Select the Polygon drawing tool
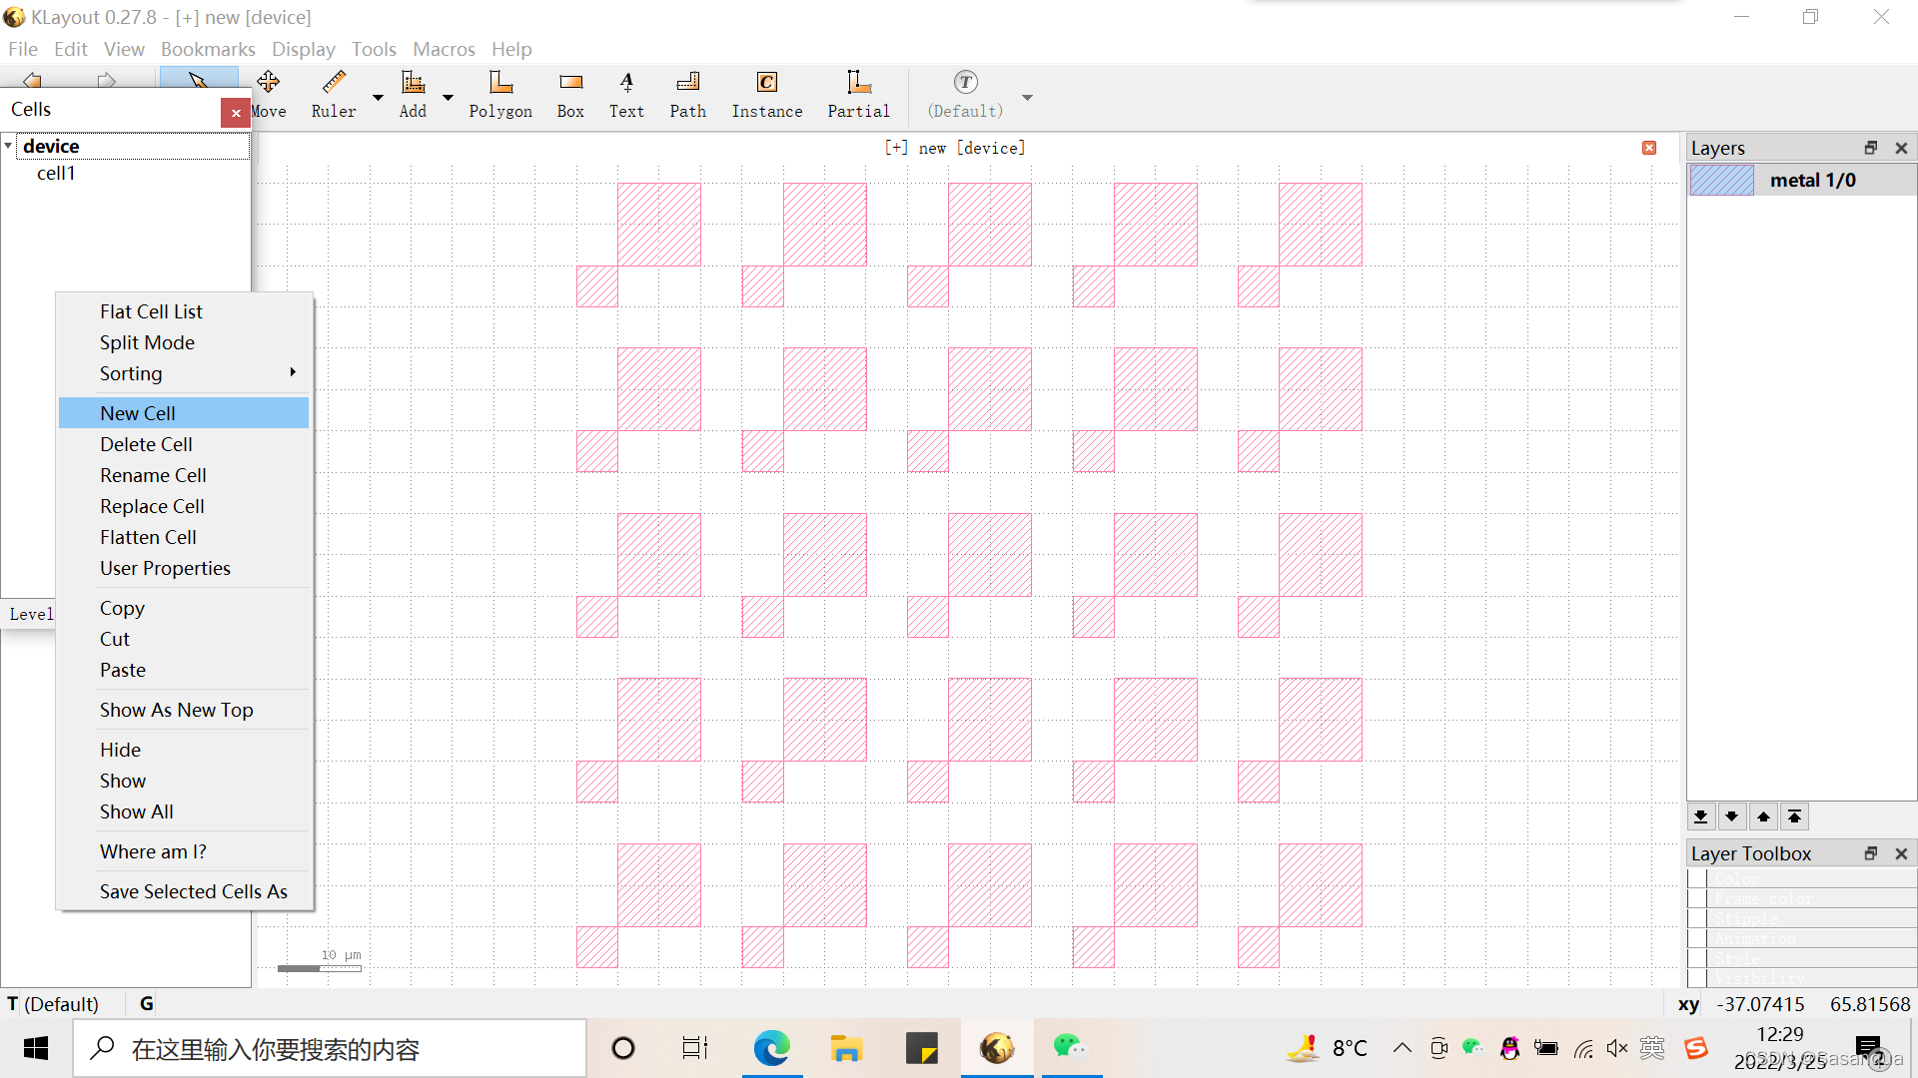 (500, 95)
